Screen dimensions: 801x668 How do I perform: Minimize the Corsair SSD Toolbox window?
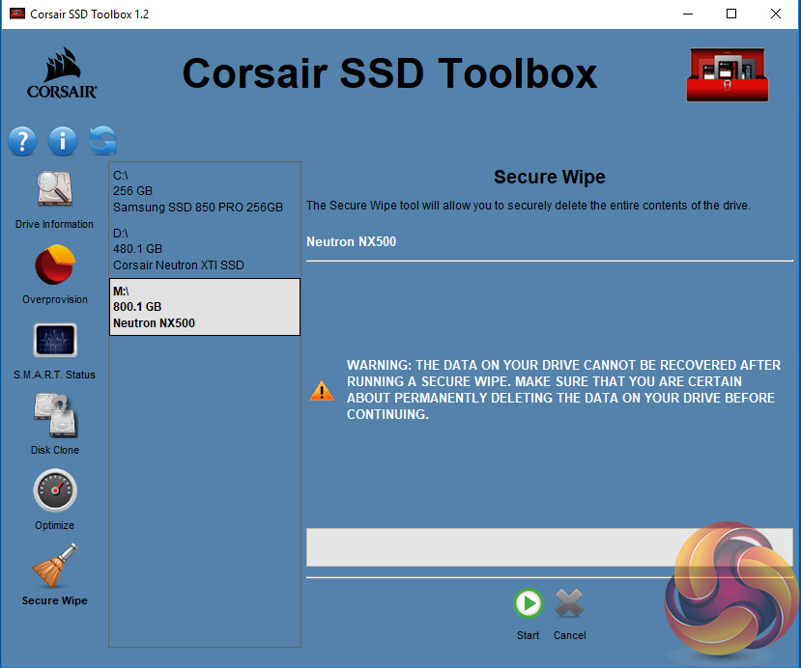pos(687,14)
